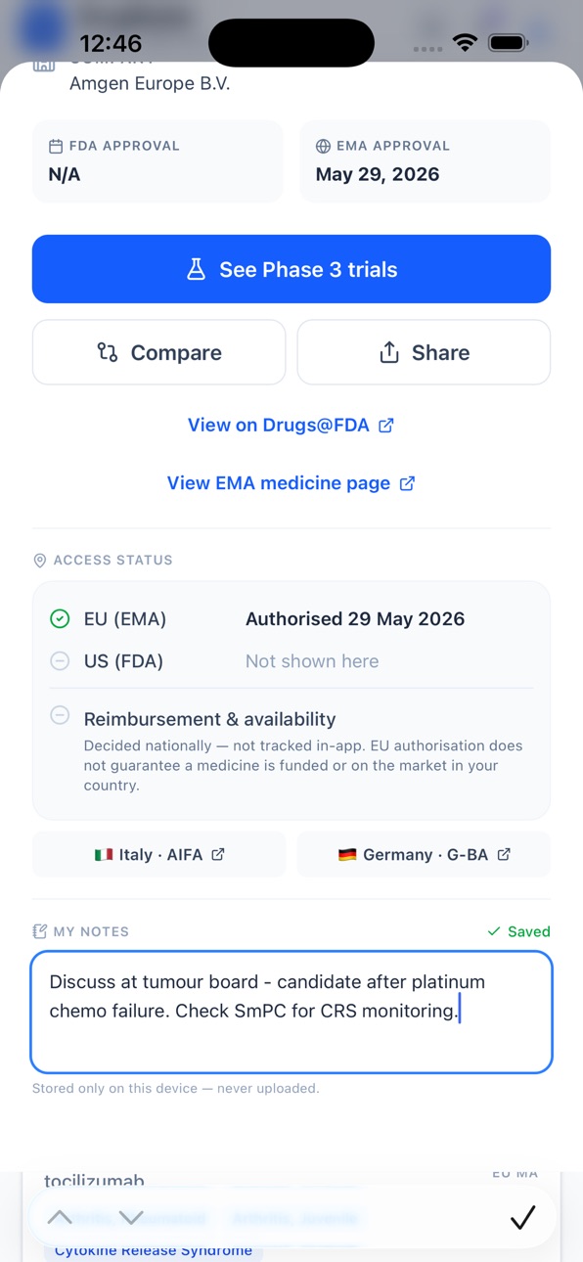Viewport: 583px width, 1262px height.
Task: Tap the external-link icon beside View EMA medicine page
Action: [407, 483]
